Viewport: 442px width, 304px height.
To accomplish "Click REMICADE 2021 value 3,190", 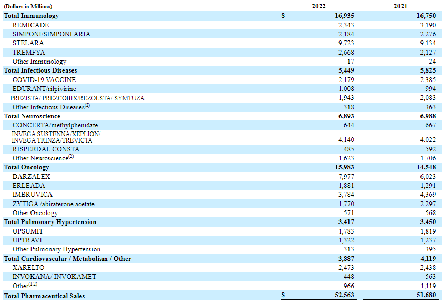I will [428, 25].
